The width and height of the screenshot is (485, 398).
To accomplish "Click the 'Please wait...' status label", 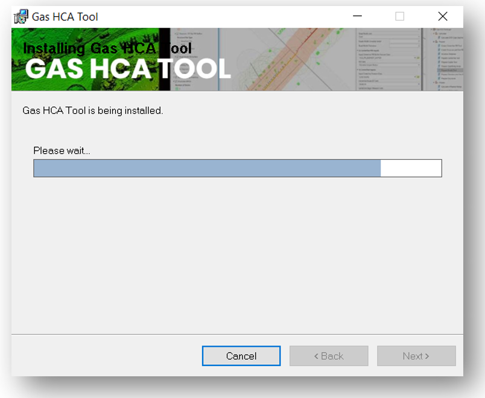I will tap(62, 151).
